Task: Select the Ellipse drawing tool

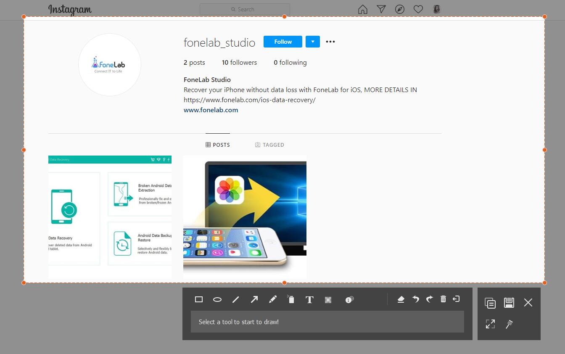Action: pos(217,299)
